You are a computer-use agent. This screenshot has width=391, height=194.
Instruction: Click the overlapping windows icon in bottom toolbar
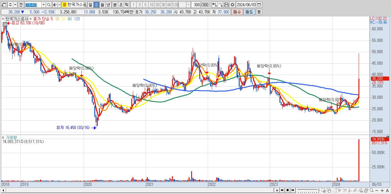329,191
